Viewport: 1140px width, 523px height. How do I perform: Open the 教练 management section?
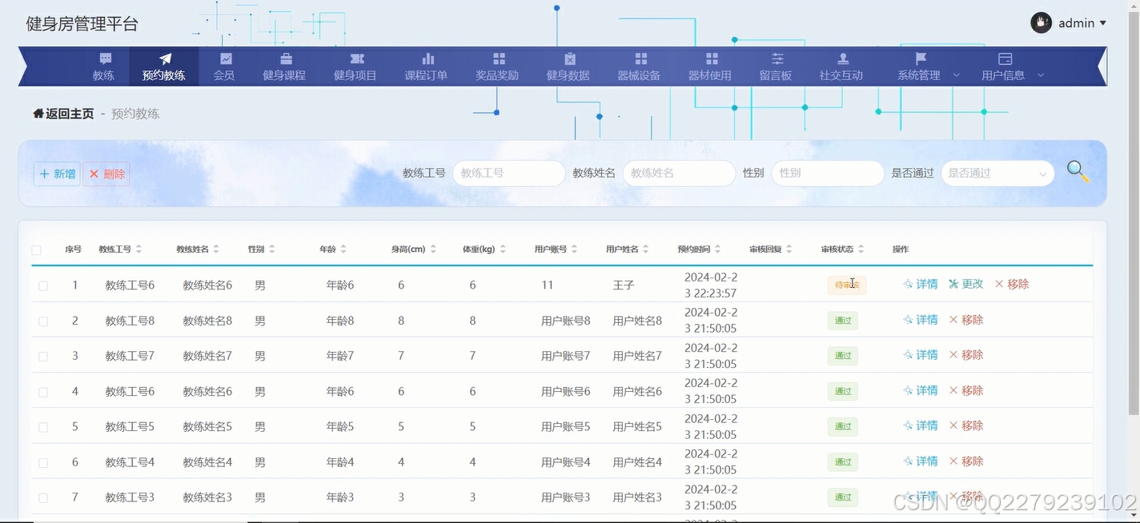(103, 66)
